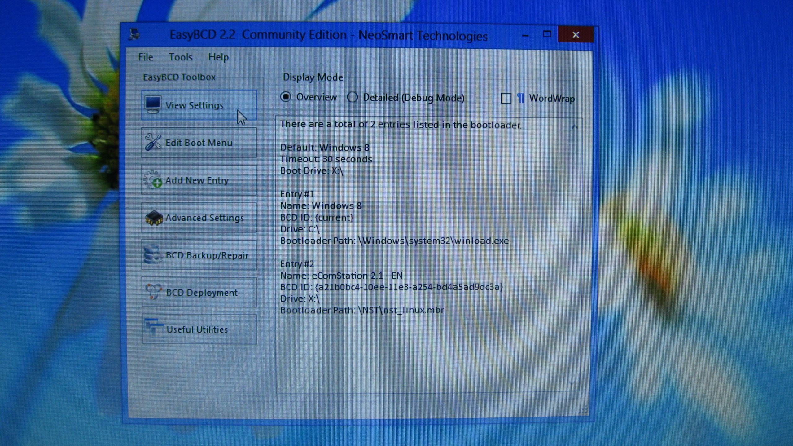The width and height of the screenshot is (793, 446).
Task: Open Advanced Settings
Action: coord(199,218)
